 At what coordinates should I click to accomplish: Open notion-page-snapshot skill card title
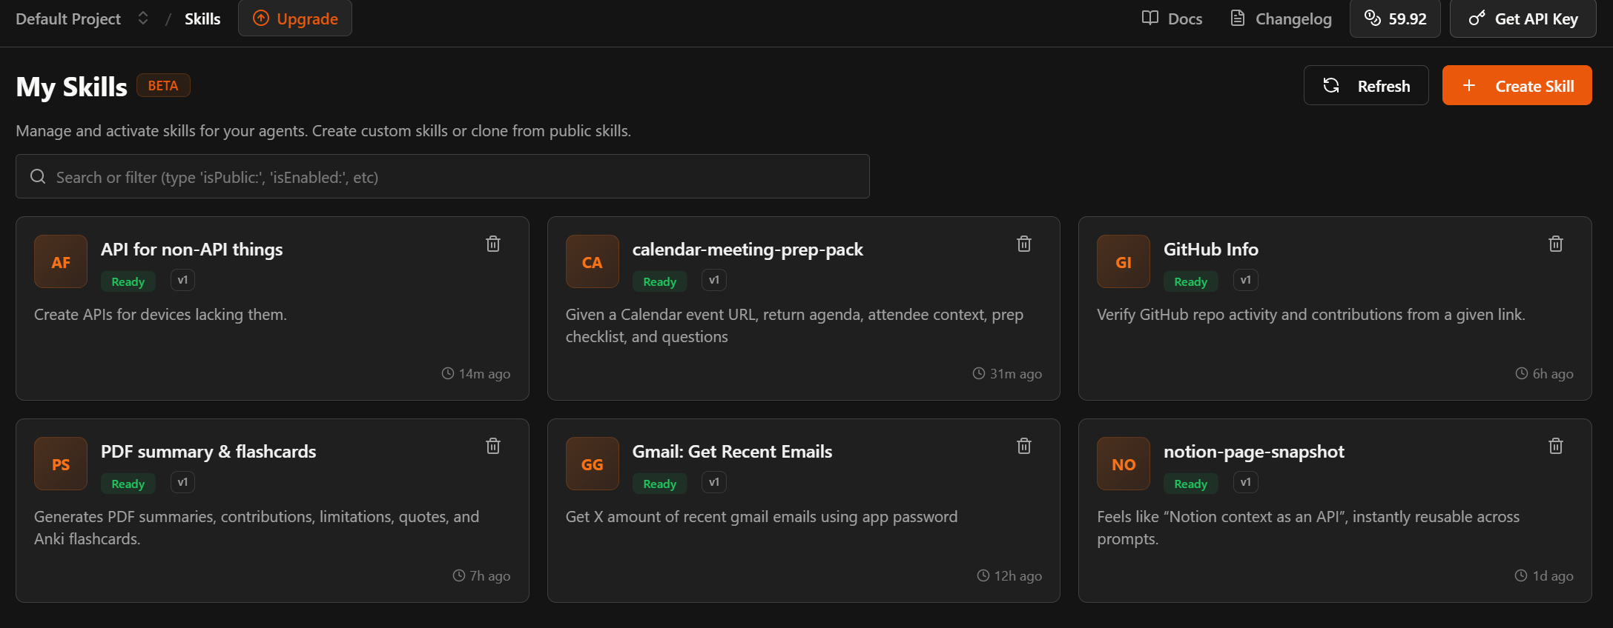[1253, 452]
